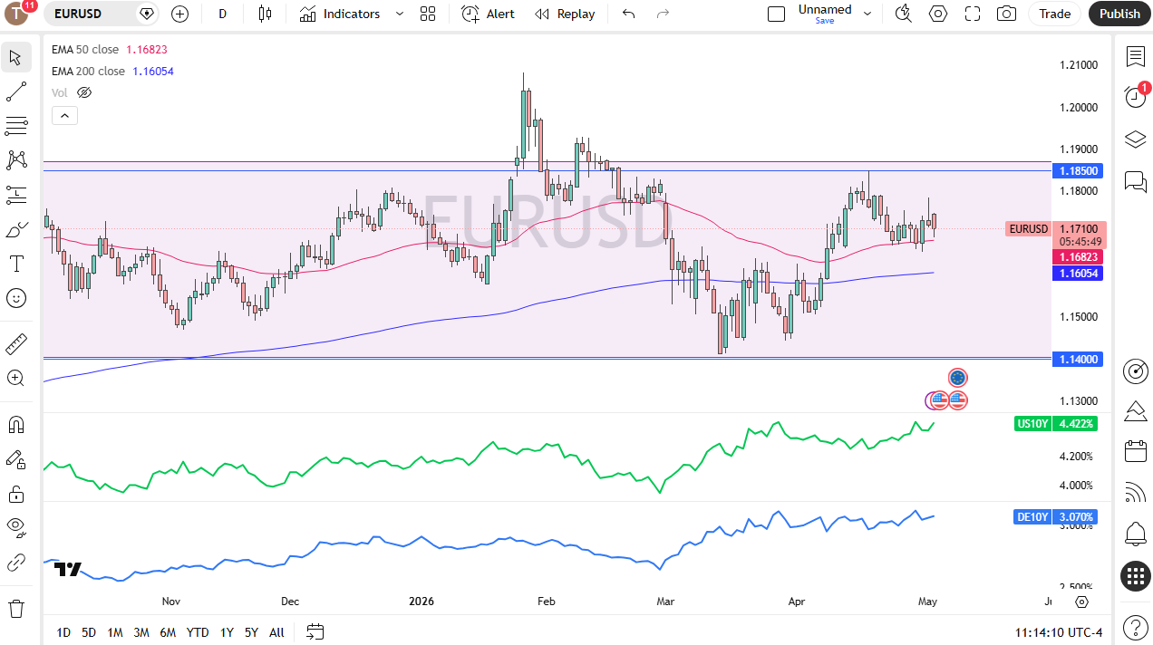Collapse the indicator legend chevron
This screenshot has height=645, width=1153.
64,115
